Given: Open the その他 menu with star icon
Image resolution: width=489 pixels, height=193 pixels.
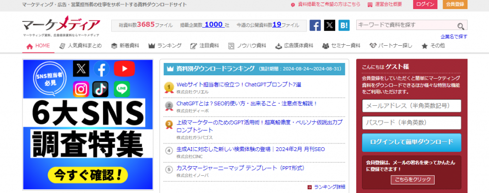Looking at the screenshot, I should (433, 46).
